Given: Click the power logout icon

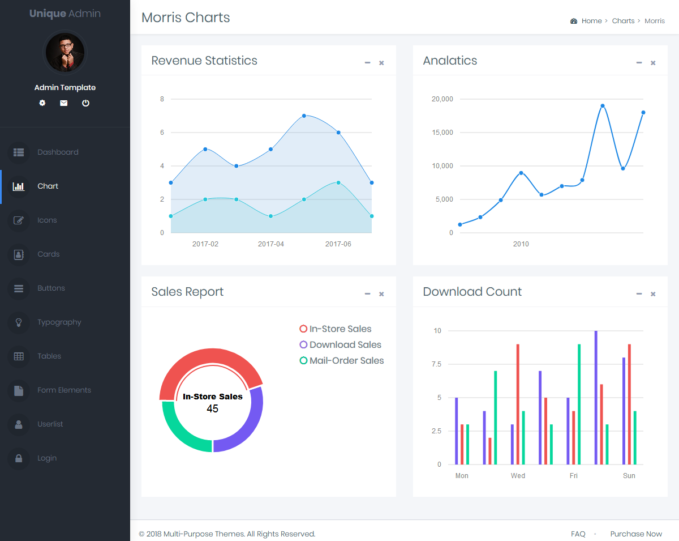Looking at the screenshot, I should click(85, 103).
